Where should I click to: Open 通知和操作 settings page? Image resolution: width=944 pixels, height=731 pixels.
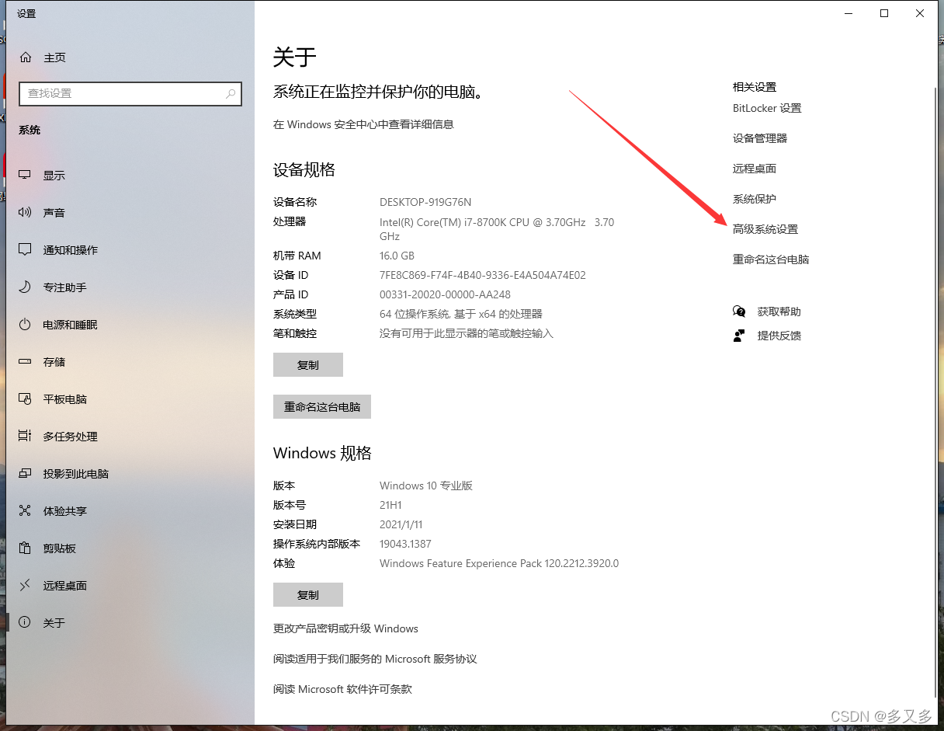tap(71, 250)
